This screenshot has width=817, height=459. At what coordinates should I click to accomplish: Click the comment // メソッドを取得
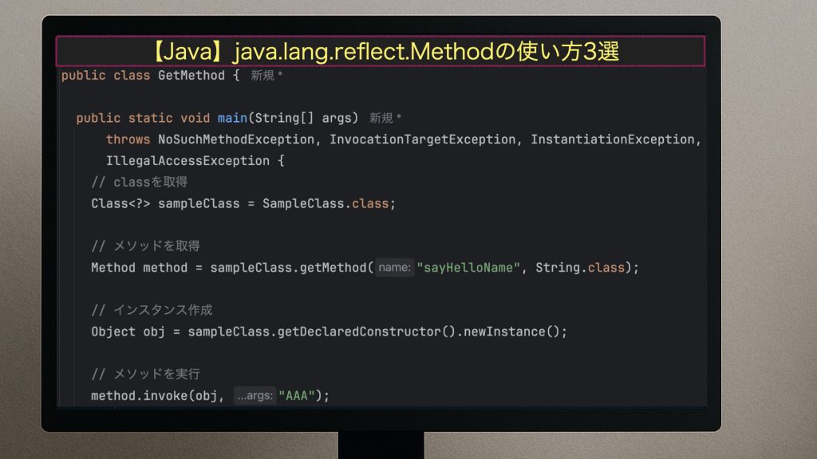pyautogui.click(x=145, y=245)
